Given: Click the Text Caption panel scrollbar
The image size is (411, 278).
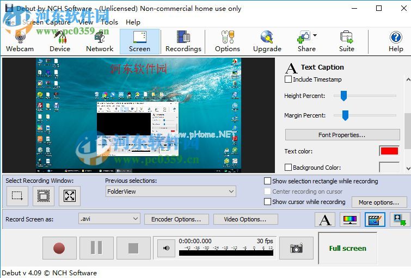Looking at the screenshot, I should pos(408,131).
